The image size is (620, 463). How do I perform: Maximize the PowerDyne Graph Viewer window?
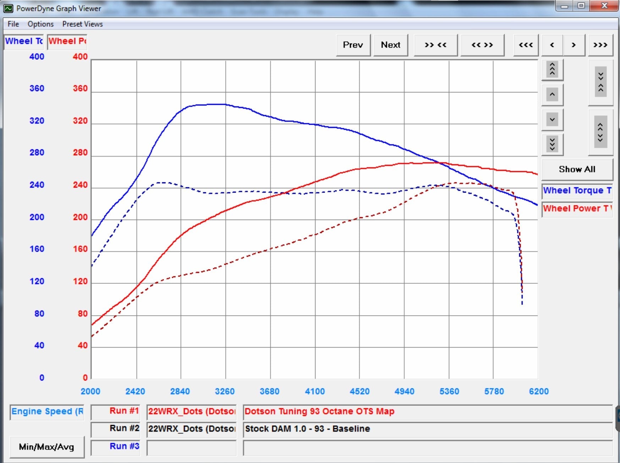pos(581,6)
